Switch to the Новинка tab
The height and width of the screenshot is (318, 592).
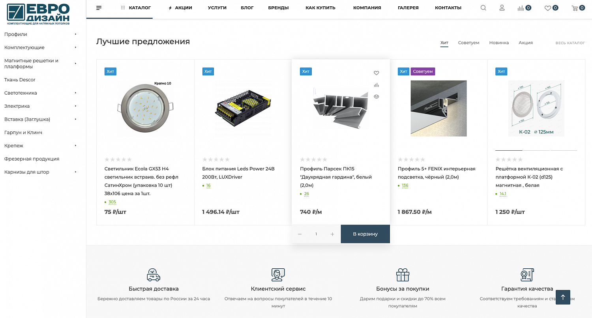(x=499, y=43)
